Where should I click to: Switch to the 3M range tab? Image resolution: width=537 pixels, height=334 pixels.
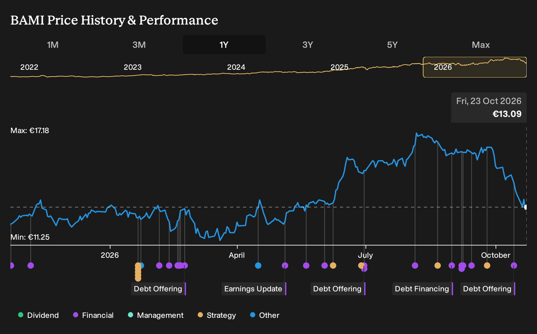pyautogui.click(x=139, y=45)
